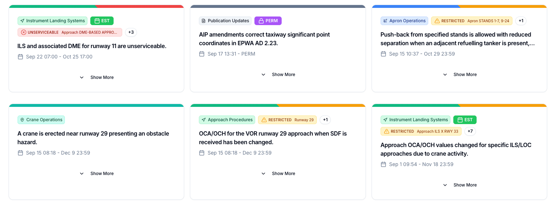
Task: Expand Show More on Push-back stands card
Action: point(460,75)
